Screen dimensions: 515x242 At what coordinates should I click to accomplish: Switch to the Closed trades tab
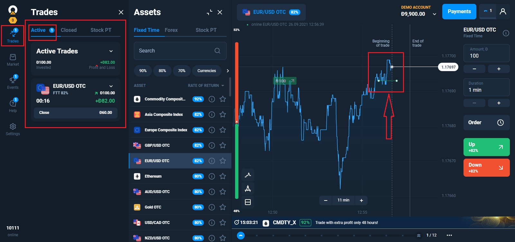click(x=69, y=30)
